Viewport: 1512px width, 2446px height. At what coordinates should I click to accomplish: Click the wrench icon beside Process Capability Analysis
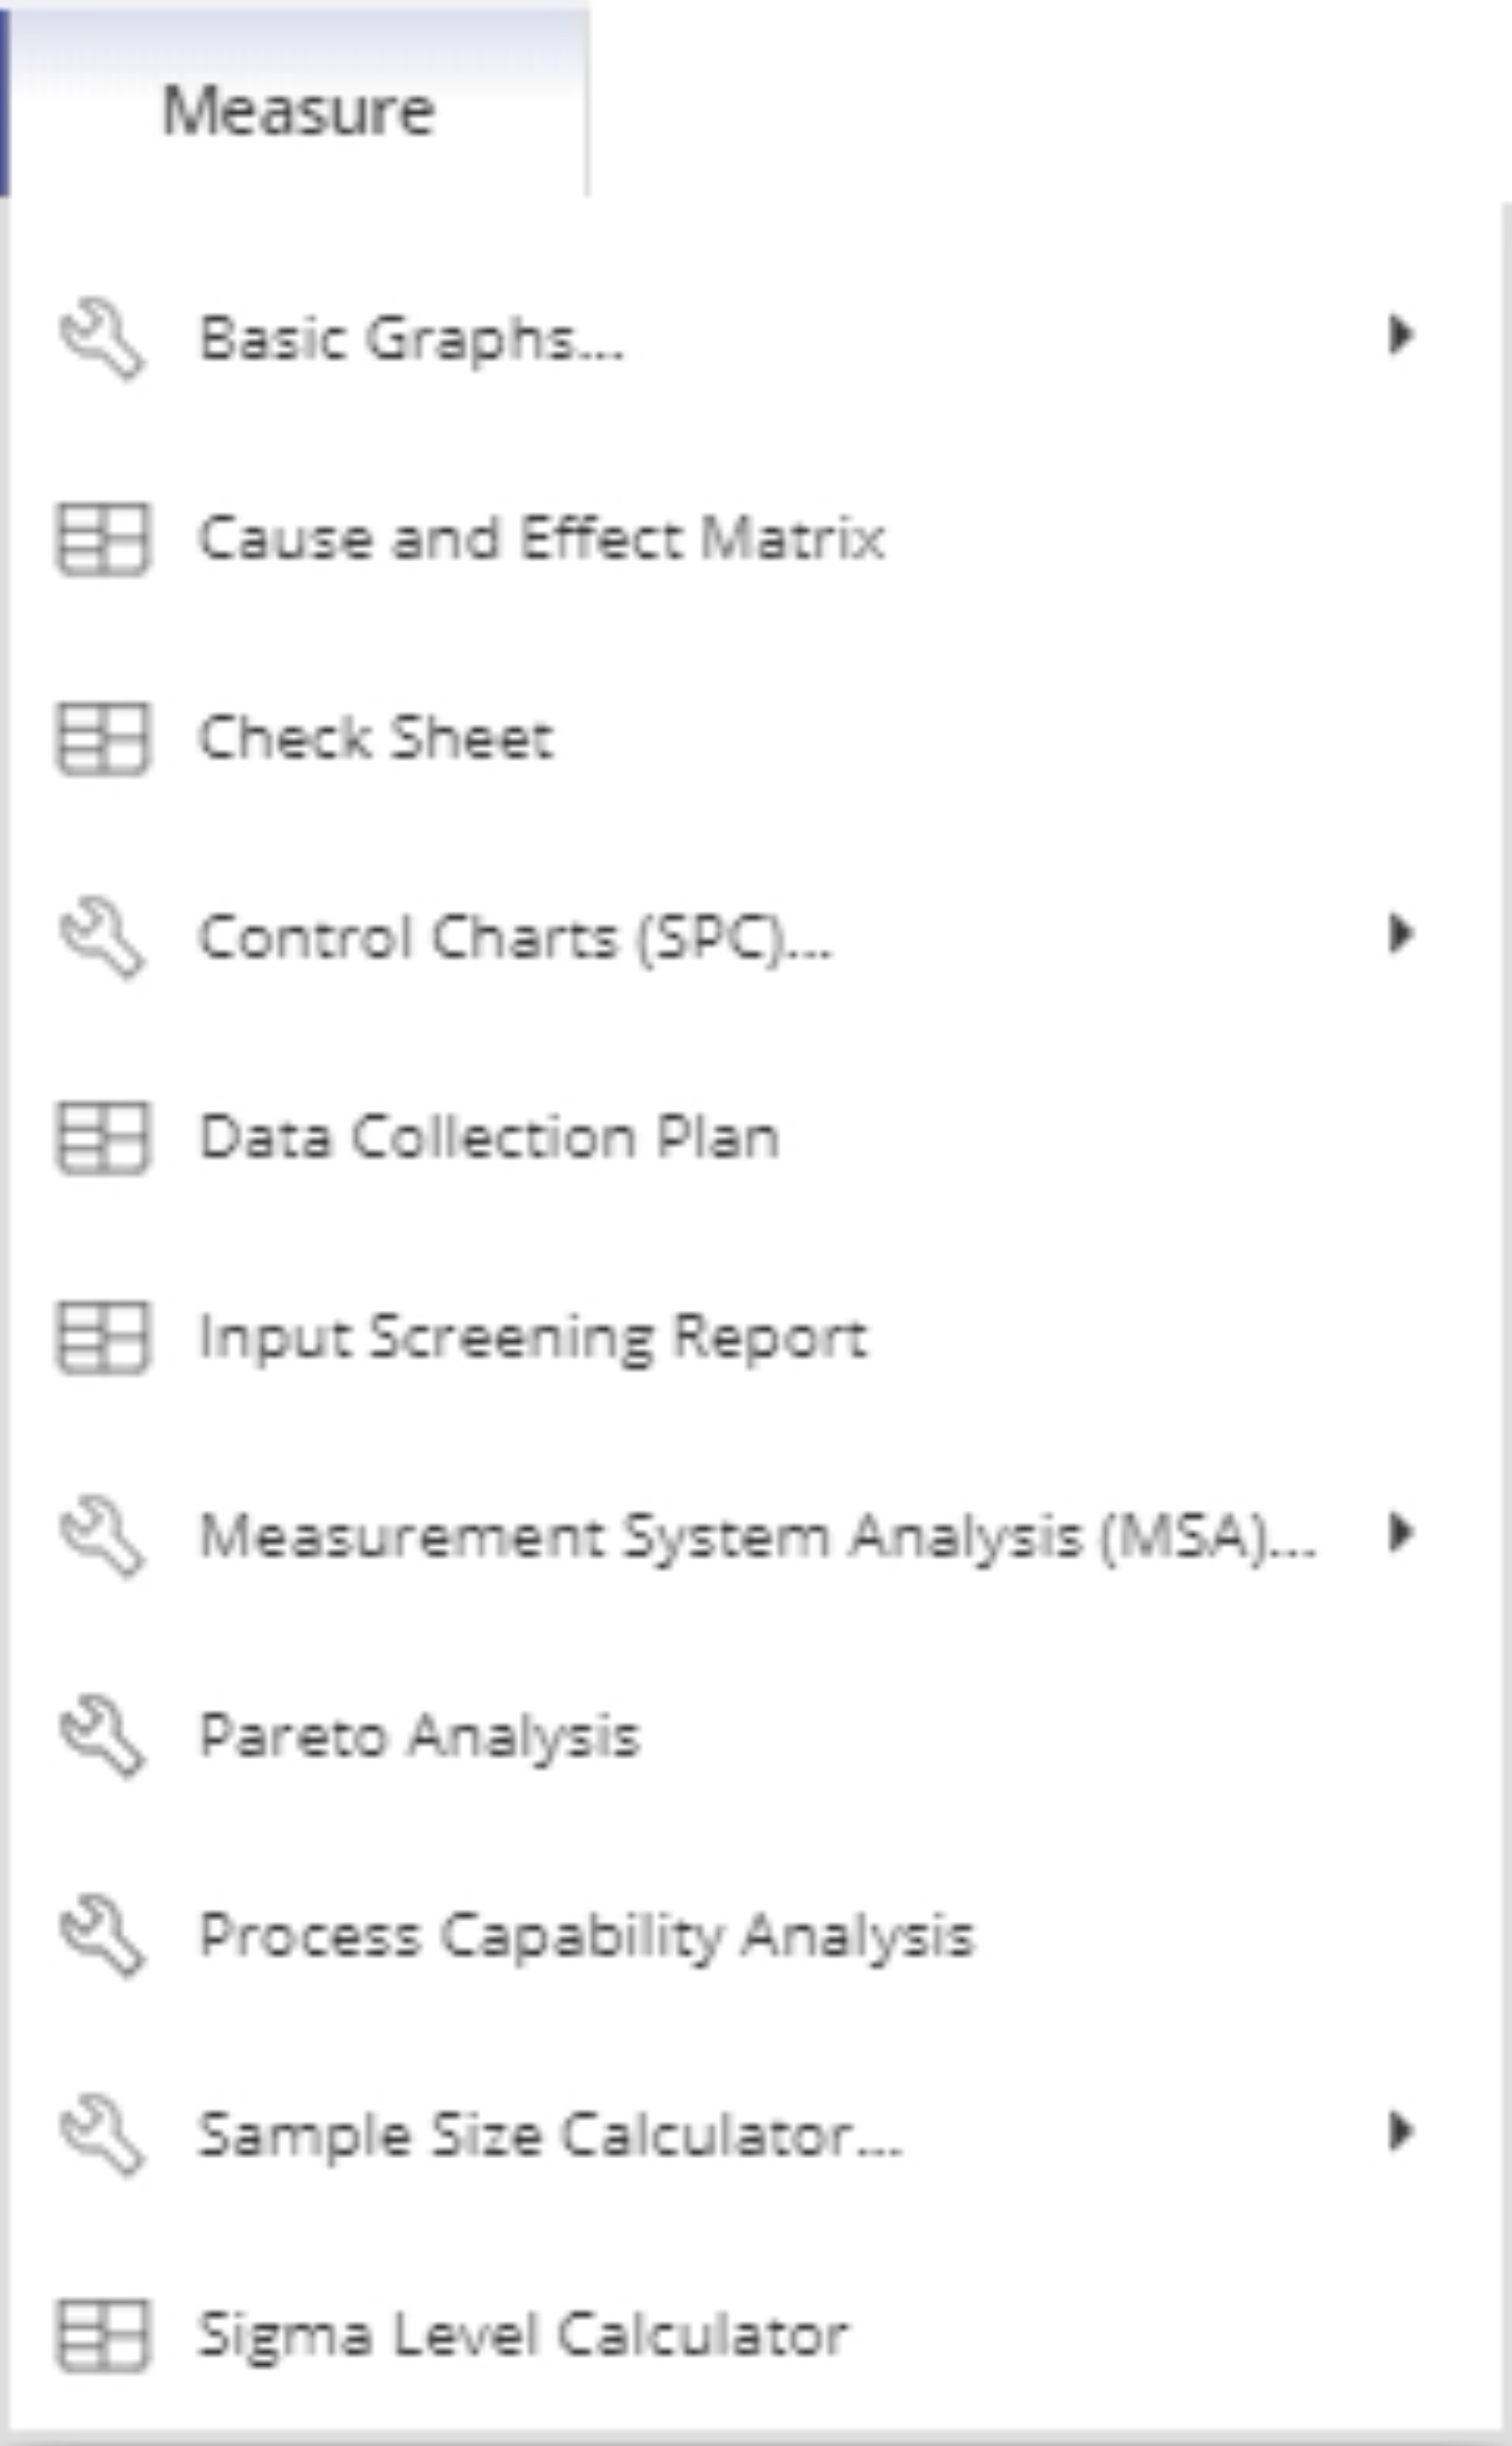pyautogui.click(x=102, y=1935)
